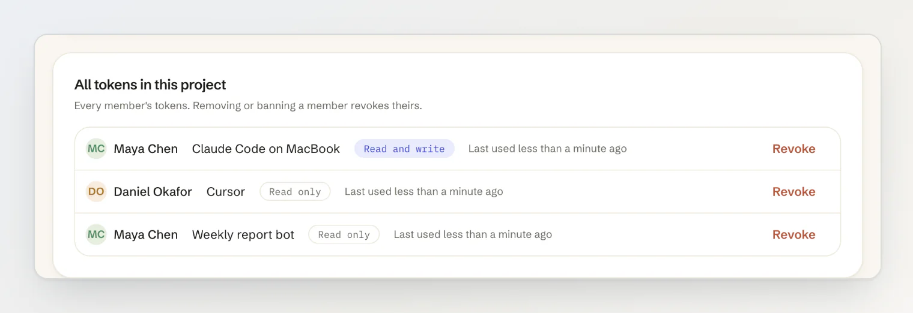
Task: Click the Read and write permission badge
Action: (404, 149)
